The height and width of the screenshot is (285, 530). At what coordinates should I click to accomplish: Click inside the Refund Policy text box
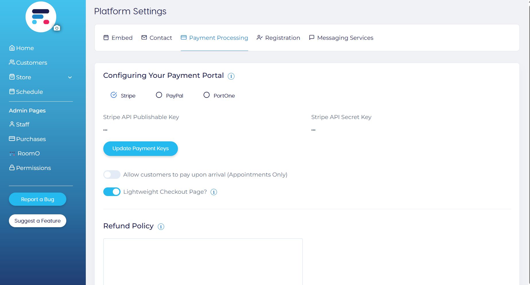[x=203, y=261]
